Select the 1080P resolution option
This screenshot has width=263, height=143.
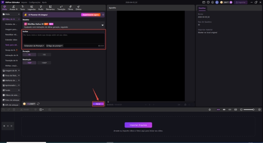pyautogui.click(x=44, y=63)
